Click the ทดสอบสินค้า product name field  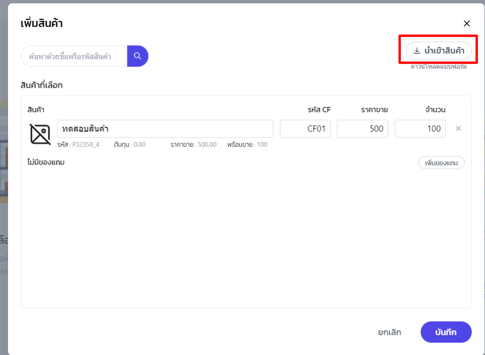coord(165,129)
